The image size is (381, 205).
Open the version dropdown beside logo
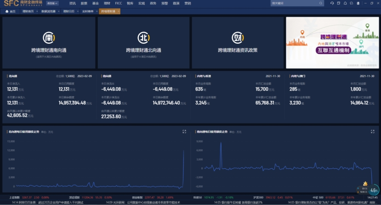52,3
